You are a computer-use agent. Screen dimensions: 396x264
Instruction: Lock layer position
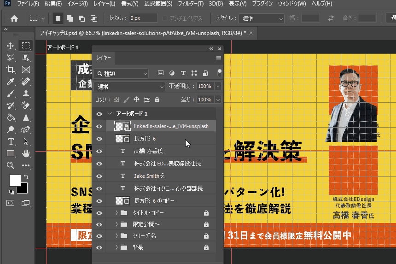coord(136,100)
